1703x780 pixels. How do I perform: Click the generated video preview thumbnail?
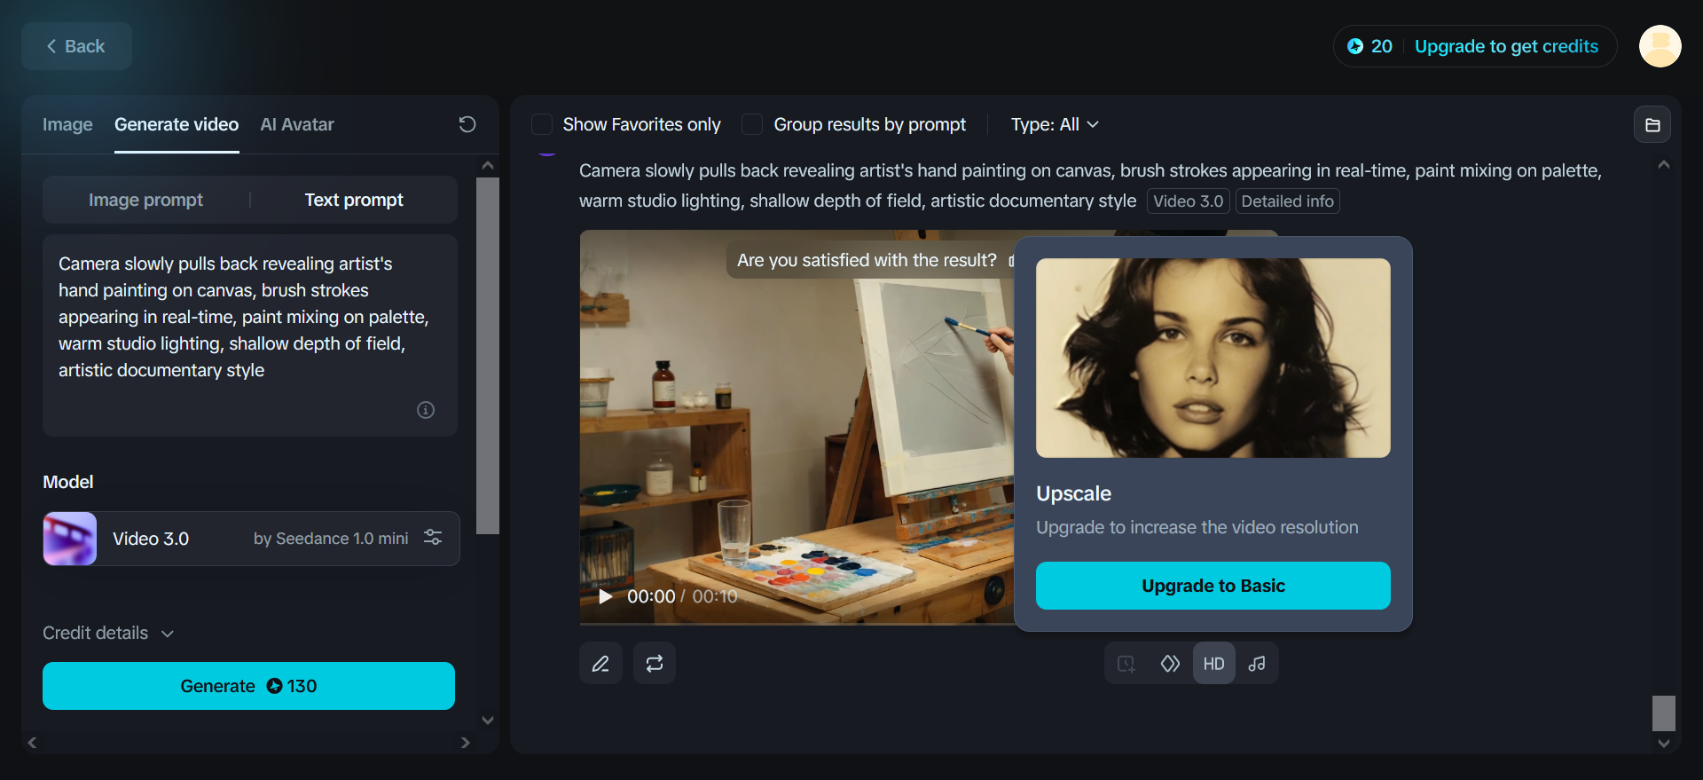[797, 426]
